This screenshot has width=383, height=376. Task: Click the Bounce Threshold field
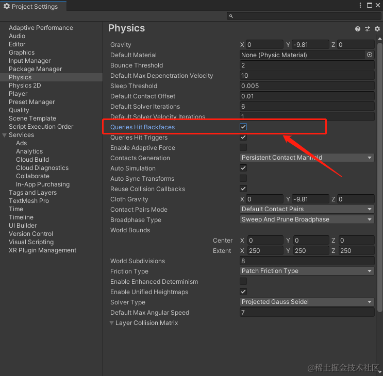(307, 65)
